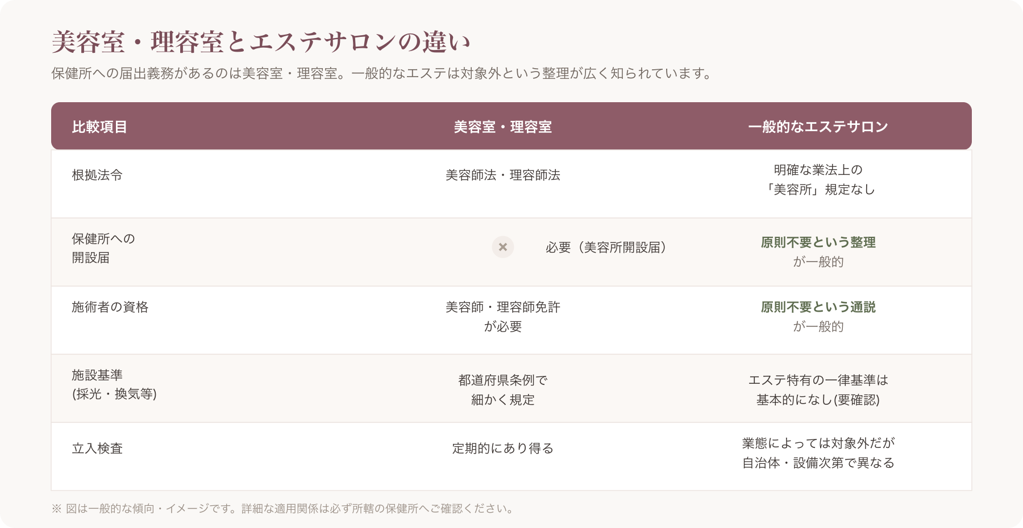Click the green 原則不要という通説 text
This screenshot has width=1023, height=528.
[818, 307]
